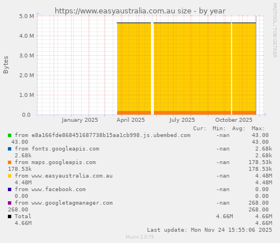Screen dimensions: 280x243
Task: Click the dark blue www.facebook.com legend swatch
Action: click(x=10, y=189)
